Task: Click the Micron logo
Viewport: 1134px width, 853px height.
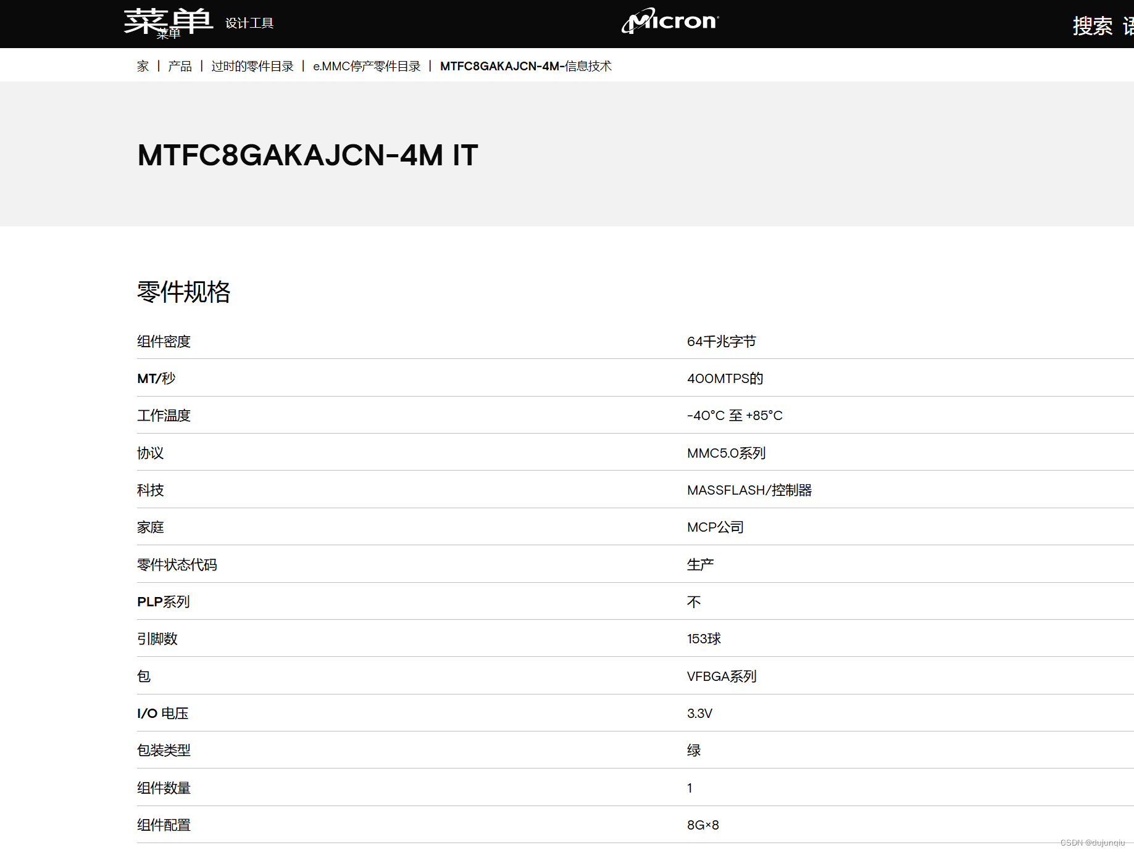Action: coord(670,21)
